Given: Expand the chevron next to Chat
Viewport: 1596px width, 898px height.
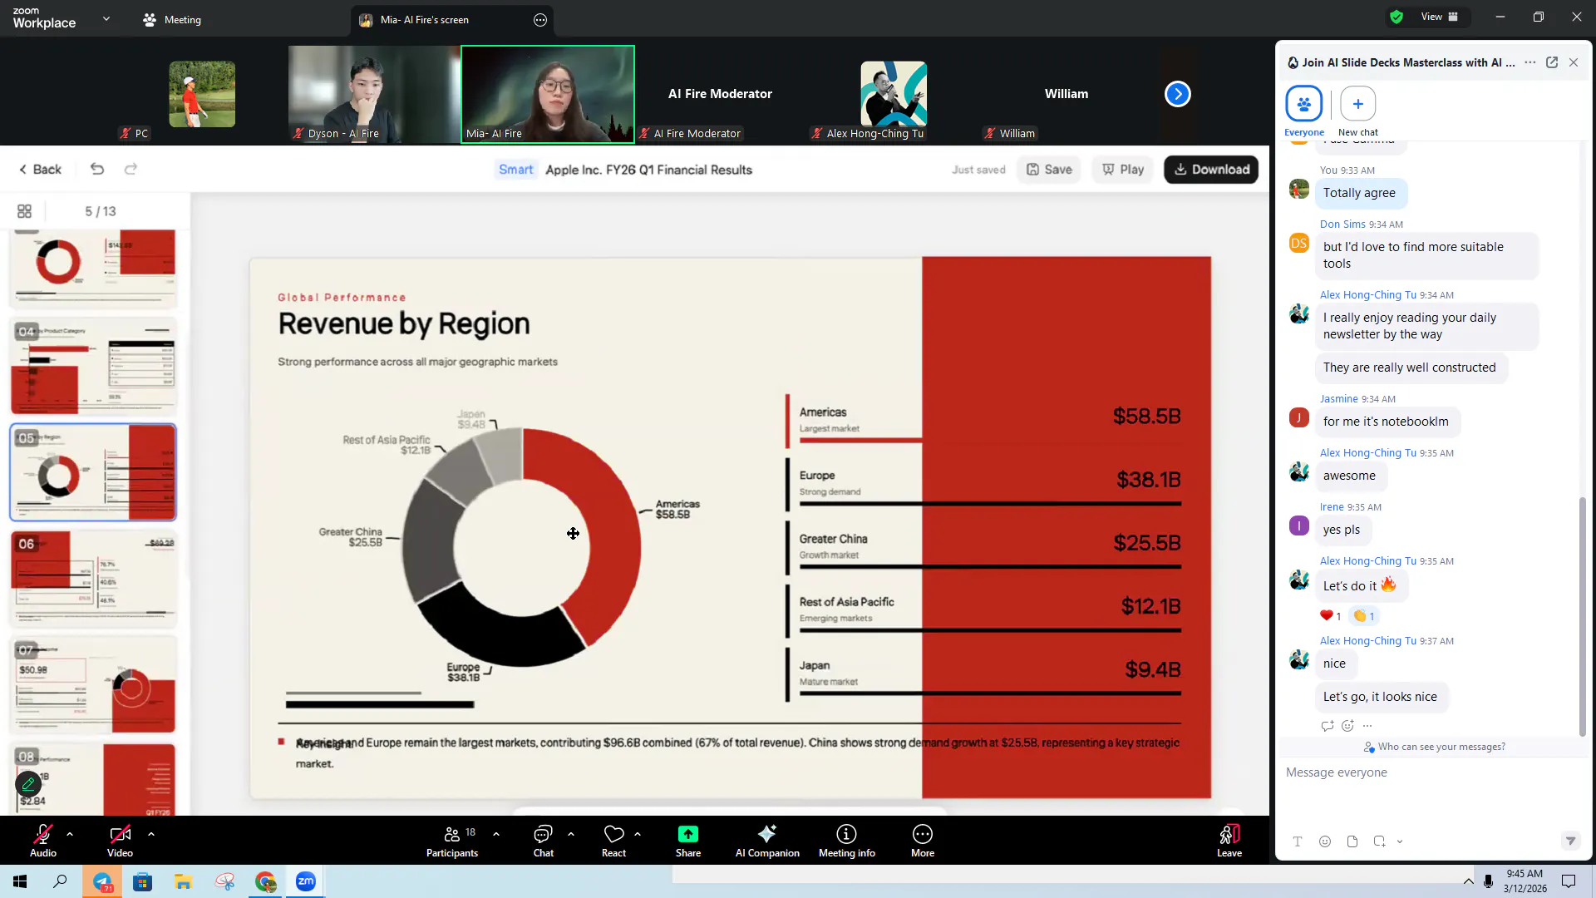Looking at the screenshot, I should coord(571,833).
